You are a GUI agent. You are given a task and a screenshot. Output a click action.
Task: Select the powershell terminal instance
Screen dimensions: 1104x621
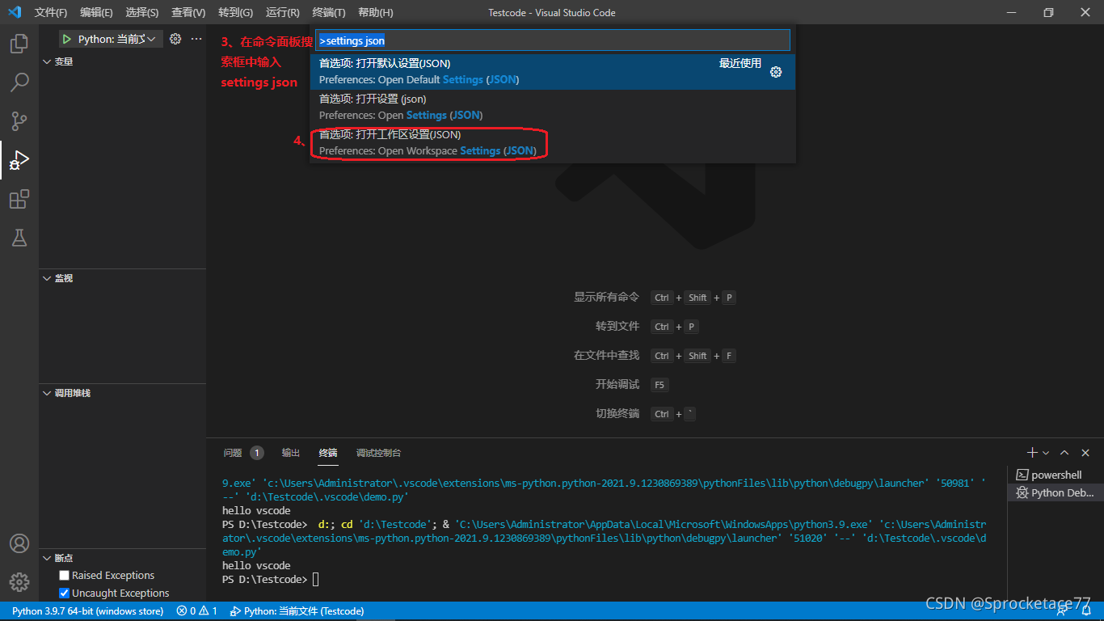[x=1055, y=475]
